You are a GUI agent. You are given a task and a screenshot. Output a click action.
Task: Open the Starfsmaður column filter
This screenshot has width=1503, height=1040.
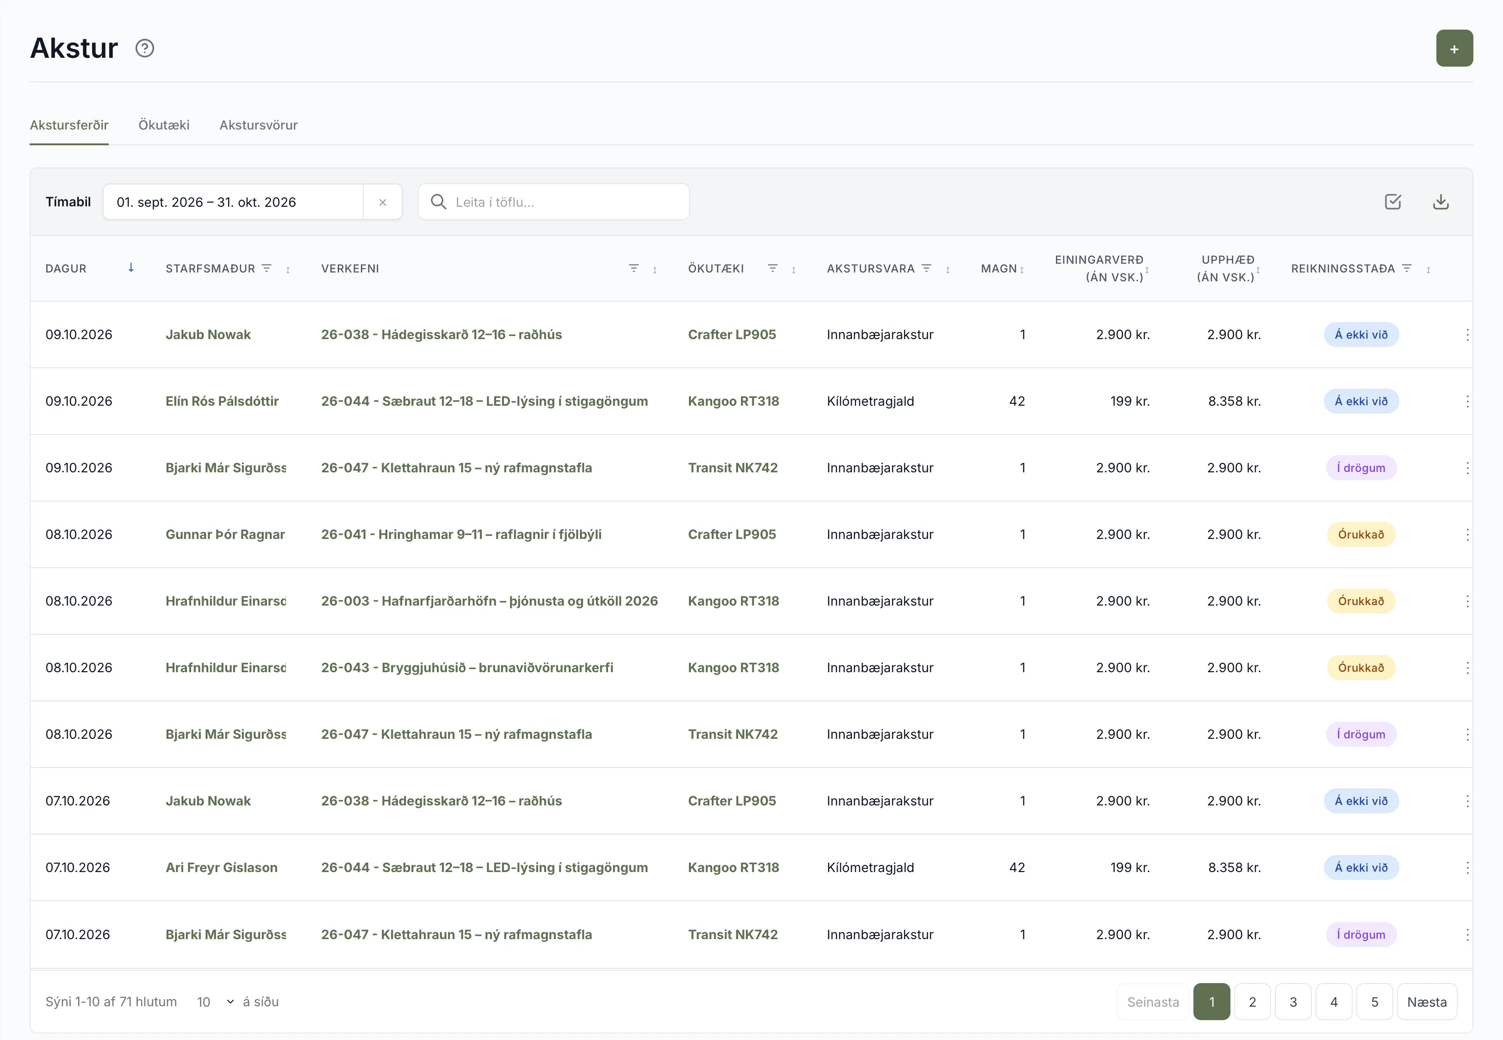point(267,268)
